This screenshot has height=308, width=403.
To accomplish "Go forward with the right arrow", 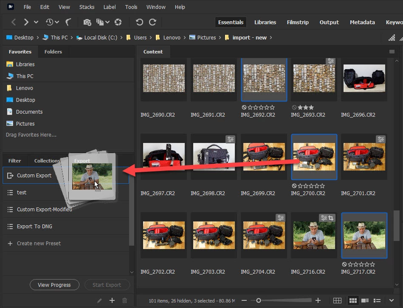I will tap(26, 22).
